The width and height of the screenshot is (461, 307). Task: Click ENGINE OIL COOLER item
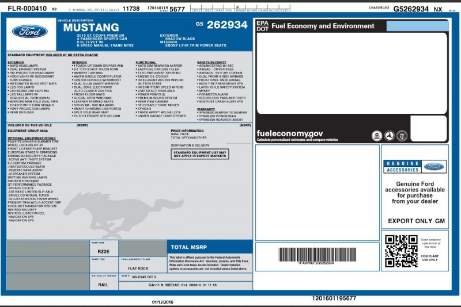click(x=153, y=76)
